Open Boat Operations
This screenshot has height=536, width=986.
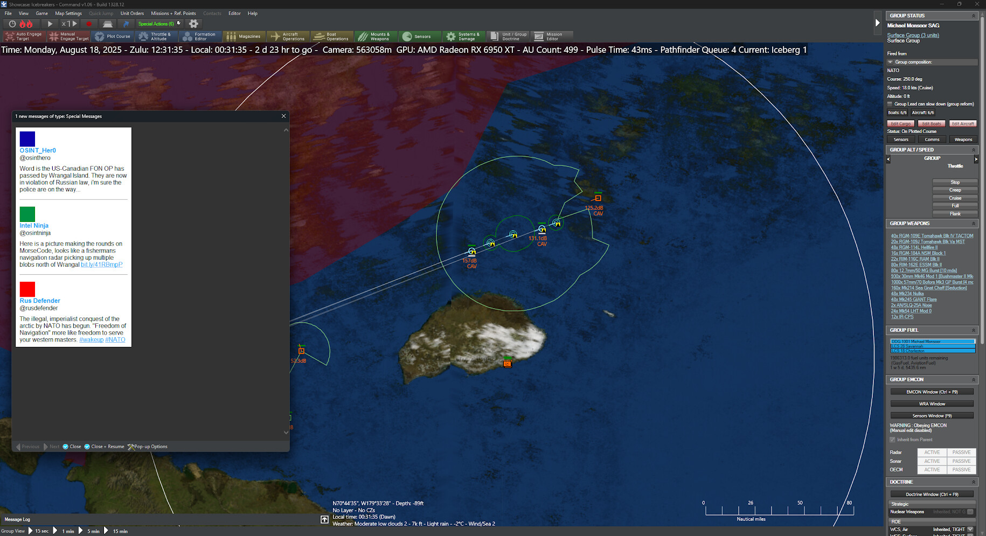coord(331,36)
